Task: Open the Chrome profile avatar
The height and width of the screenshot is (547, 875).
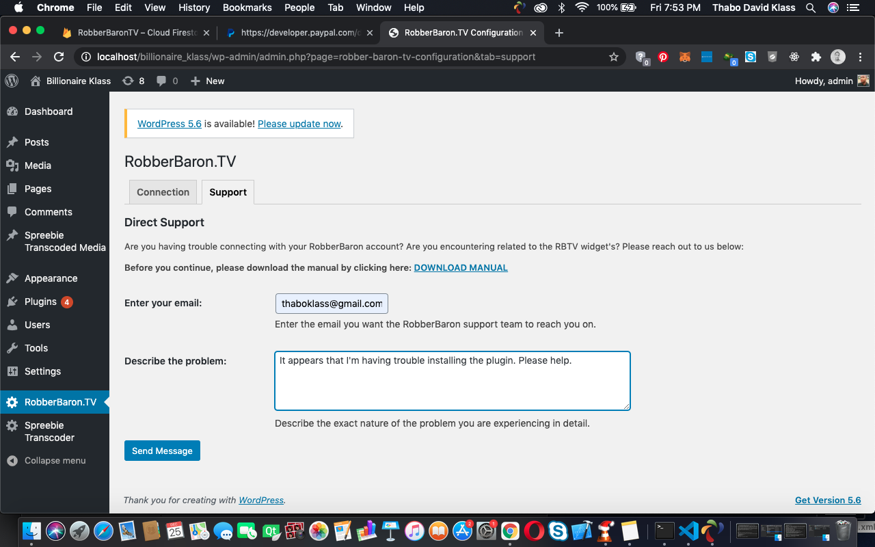Action: click(838, 57)
